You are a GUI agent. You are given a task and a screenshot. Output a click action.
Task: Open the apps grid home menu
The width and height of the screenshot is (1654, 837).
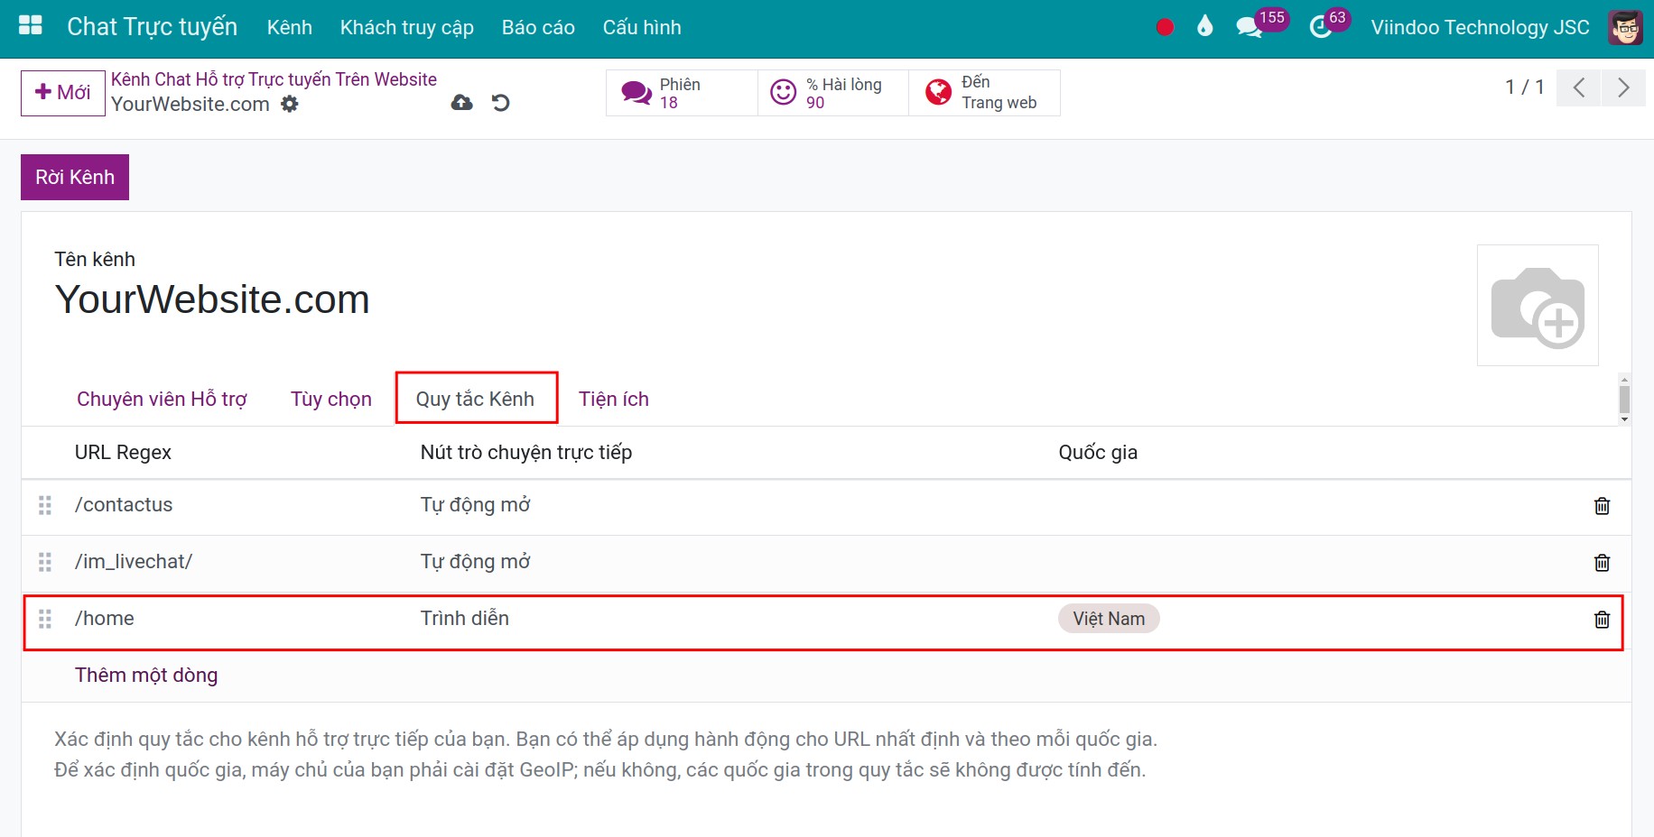(31, 25)
